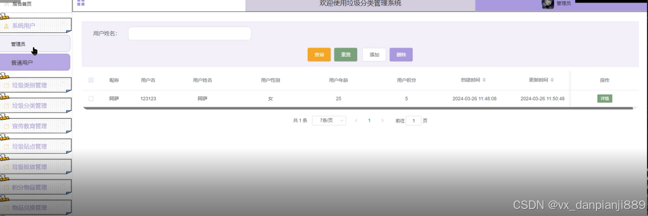Click page number 1 in pagination
This screenshot has height=216, width=648.
[x=369, y=121]
